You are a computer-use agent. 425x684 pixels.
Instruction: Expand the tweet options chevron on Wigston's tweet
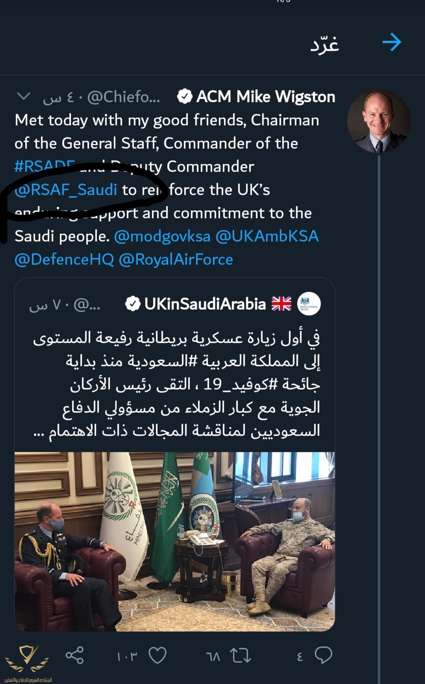(x=24, y=96)
